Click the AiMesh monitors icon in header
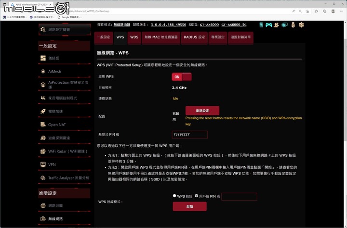This screenshot has width=347, height=228. 285,25
